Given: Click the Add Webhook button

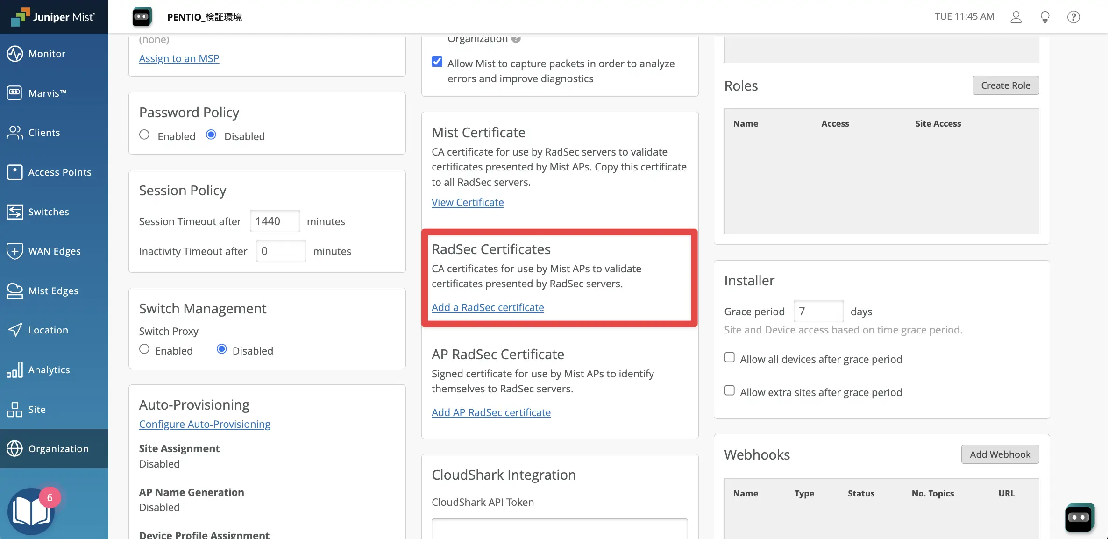Looking at the screenshot, I should coord(1000,454).
